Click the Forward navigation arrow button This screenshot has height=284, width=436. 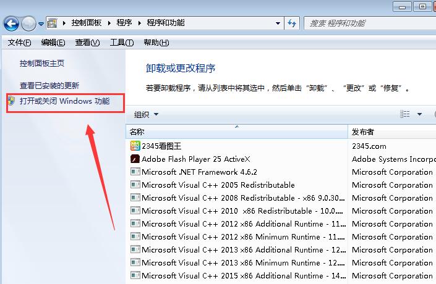coord(28,23)
